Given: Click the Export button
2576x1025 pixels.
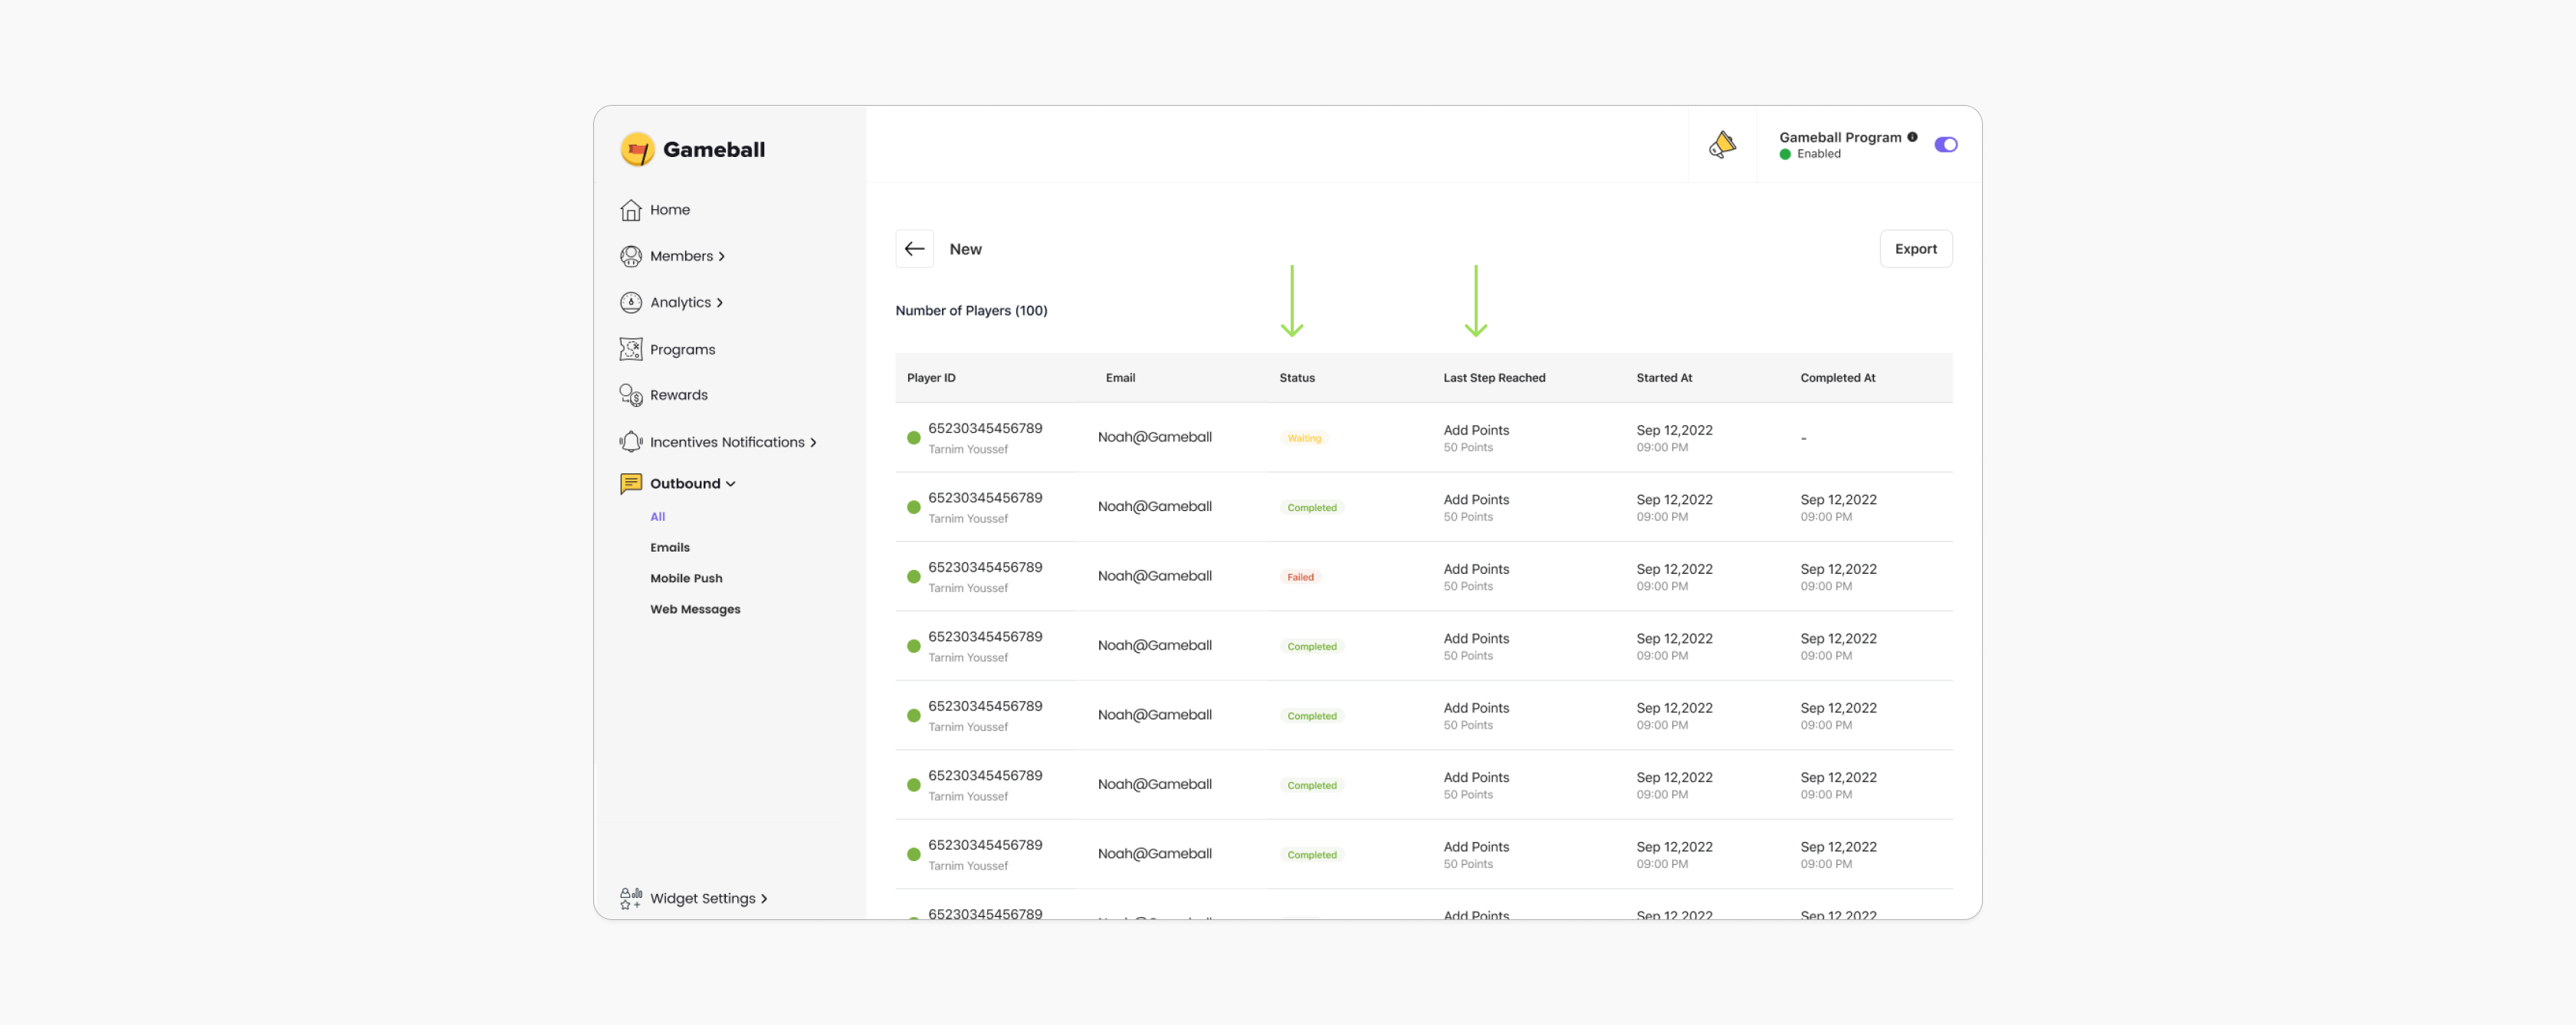Looking at the screenshot, I should coord(1914,249).
